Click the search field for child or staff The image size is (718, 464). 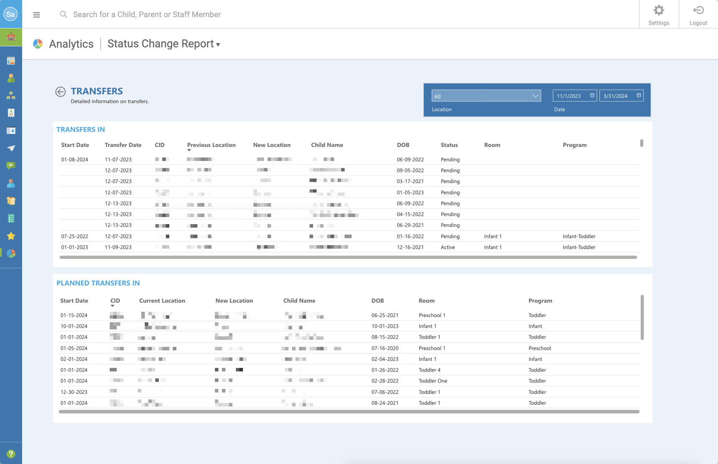pyautogui.click(x=146, y=14)
